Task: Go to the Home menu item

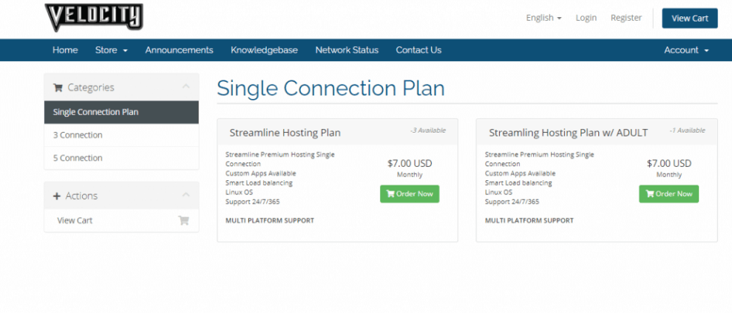Action: [65, 50]
